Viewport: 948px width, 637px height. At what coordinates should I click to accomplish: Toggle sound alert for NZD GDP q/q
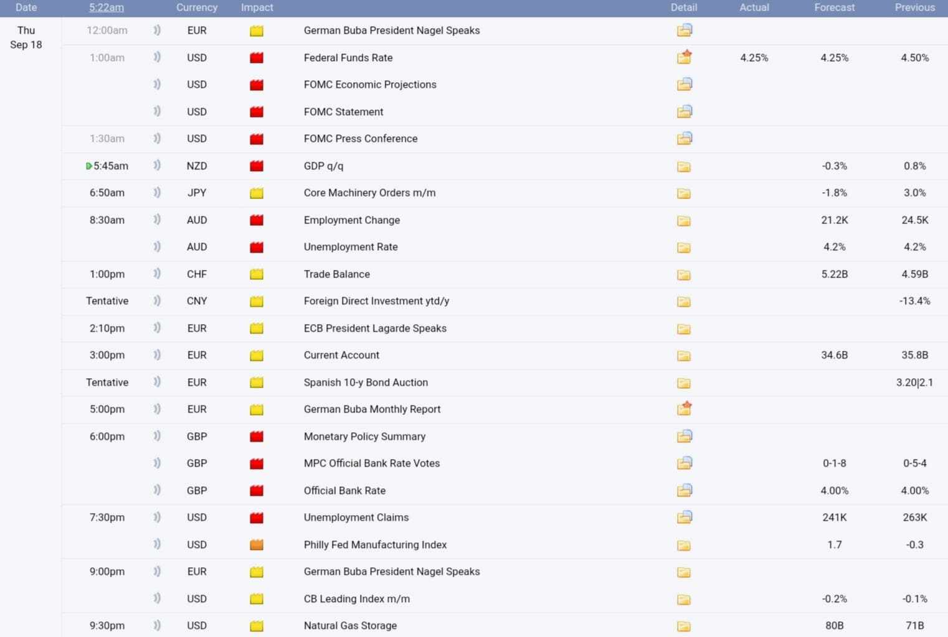[x=157, y=166]
